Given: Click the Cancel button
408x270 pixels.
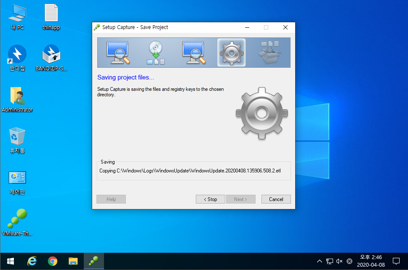Looking at the screenshot, I should click(x=276, y=199).
